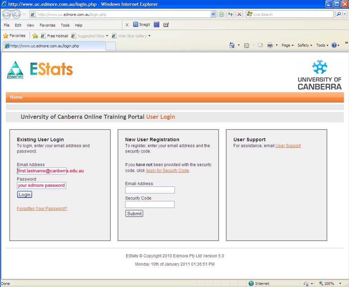The image size is (349, 287).
Task: Click Add to Favorites Bar icon
Action: pos(35,36)
